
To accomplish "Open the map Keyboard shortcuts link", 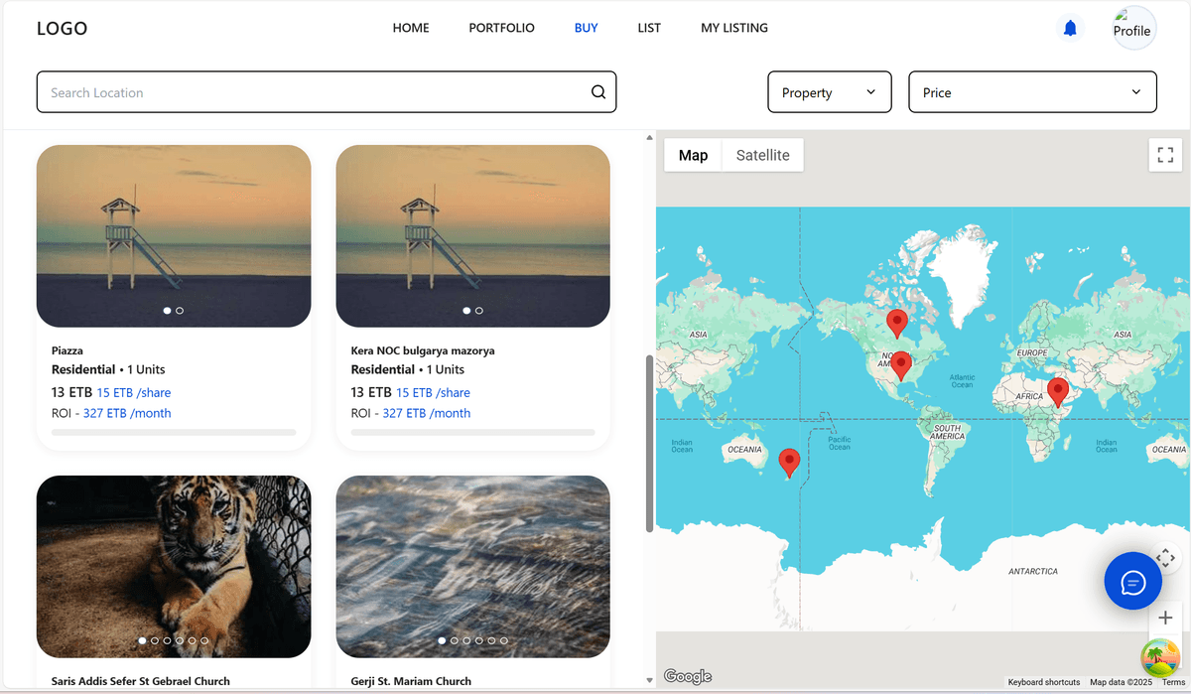I will [1043, 682].
